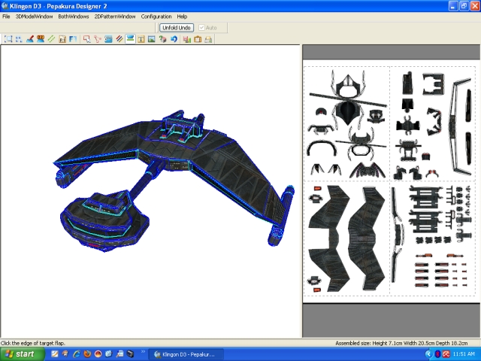Open the 3DModelWindow menu
Image resolution: width=481 pixels, height=361 pixels.
34,17
